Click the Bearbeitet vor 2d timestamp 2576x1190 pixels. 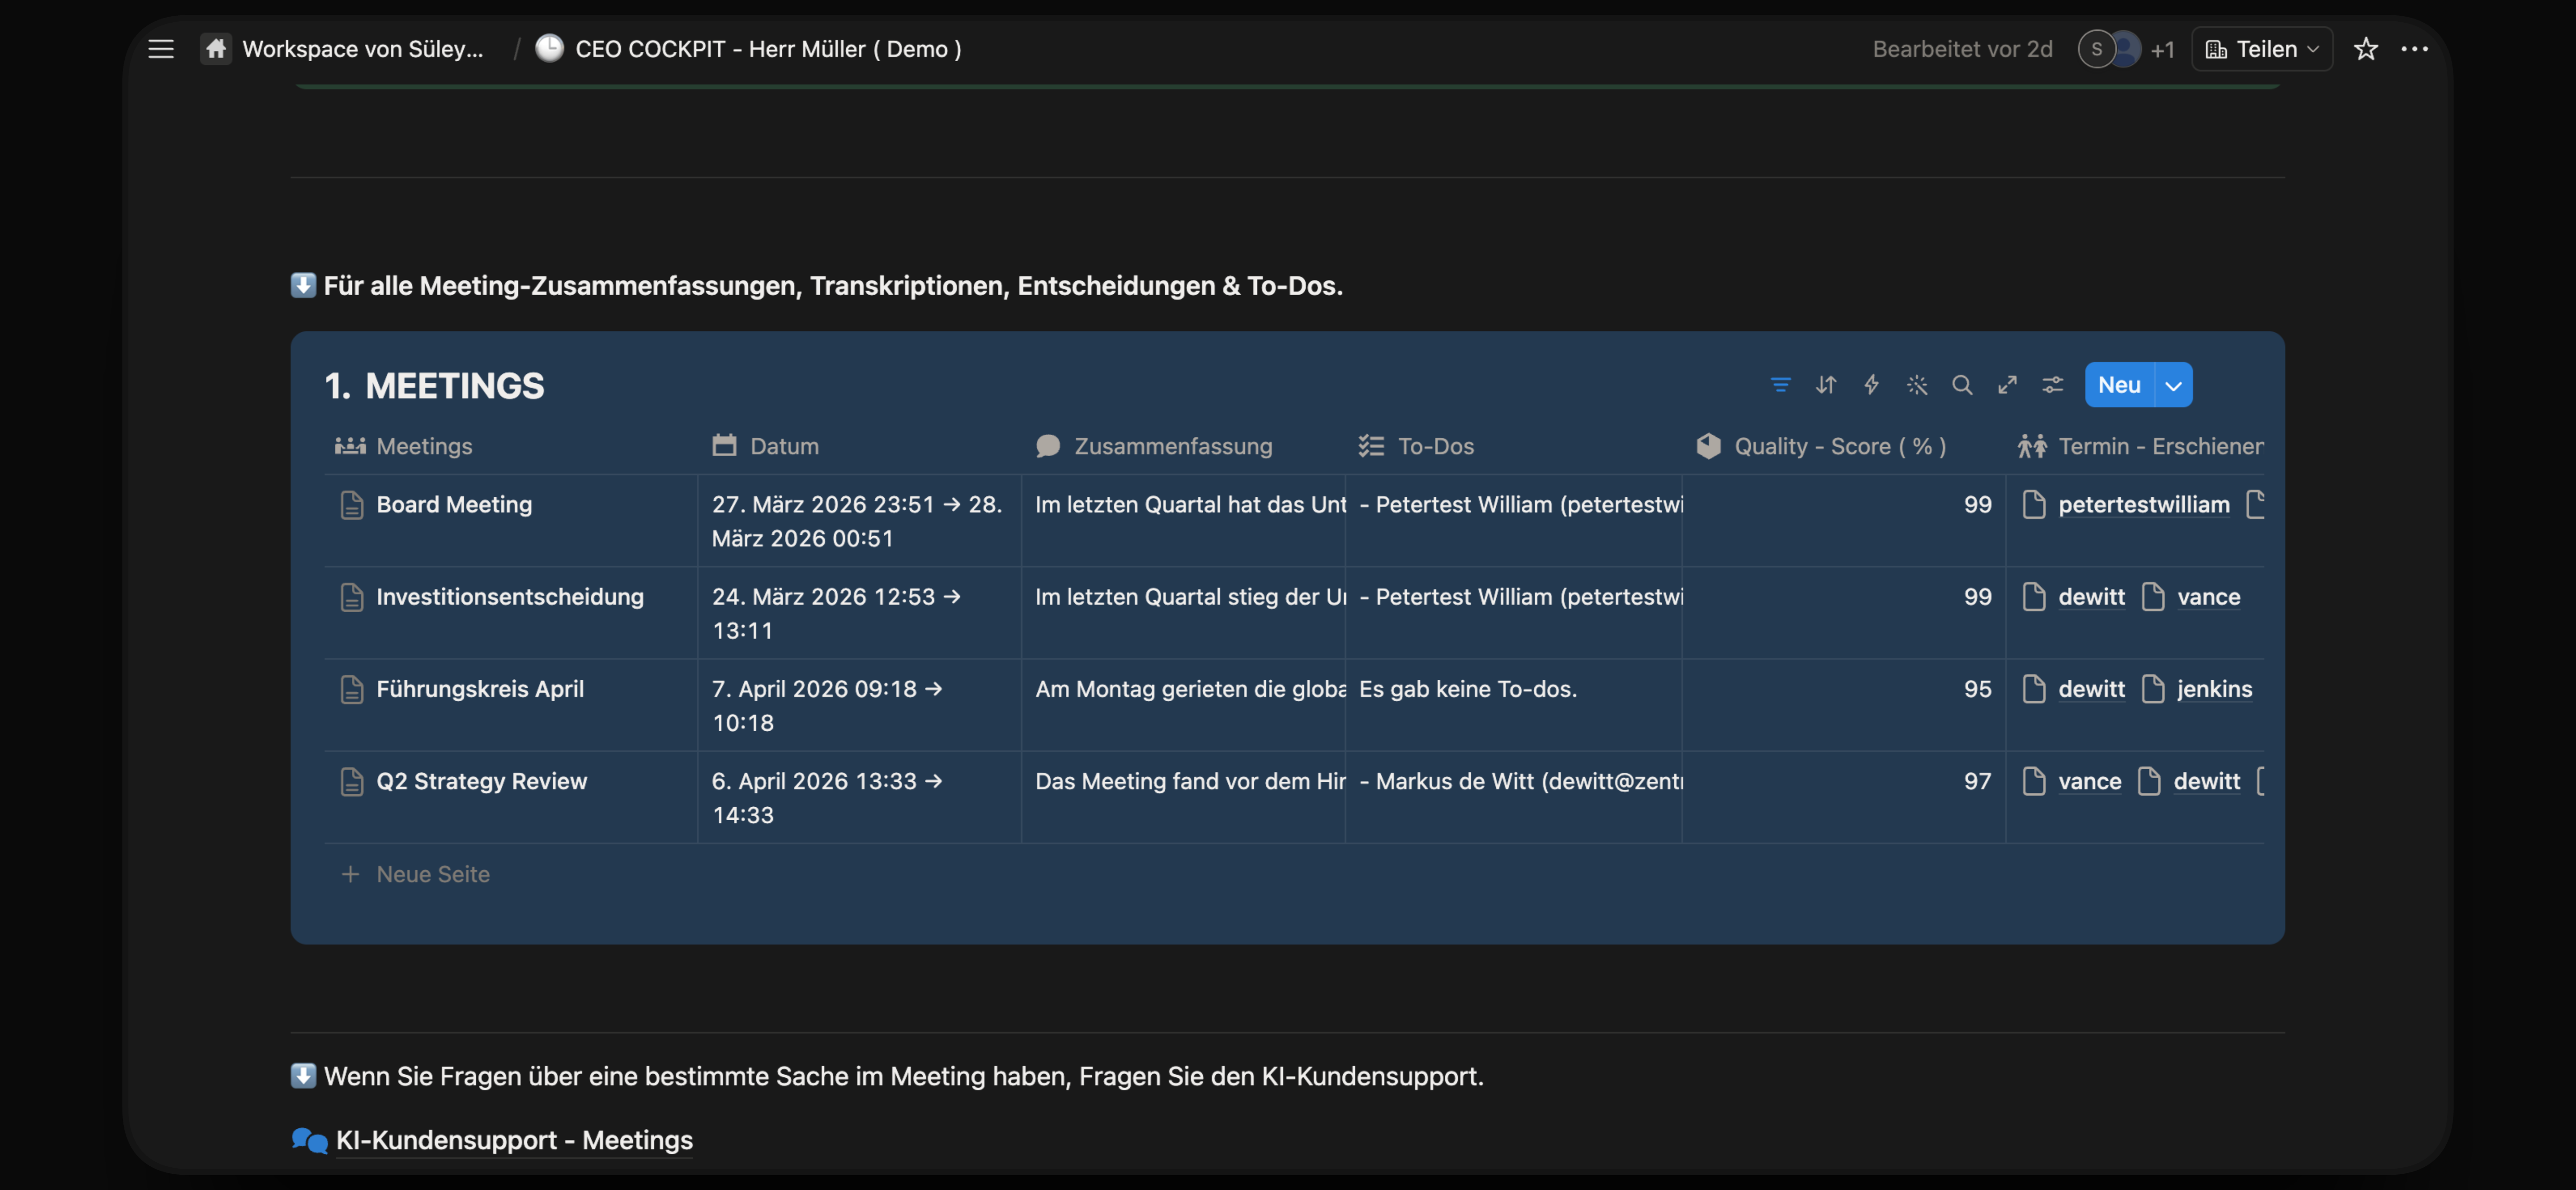(1962, 49)
